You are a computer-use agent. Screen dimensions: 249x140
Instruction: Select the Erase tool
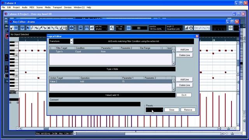(36, 28)
